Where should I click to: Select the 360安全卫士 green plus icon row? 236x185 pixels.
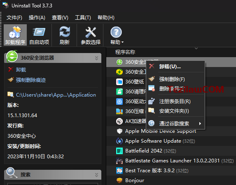click(119, 72)
